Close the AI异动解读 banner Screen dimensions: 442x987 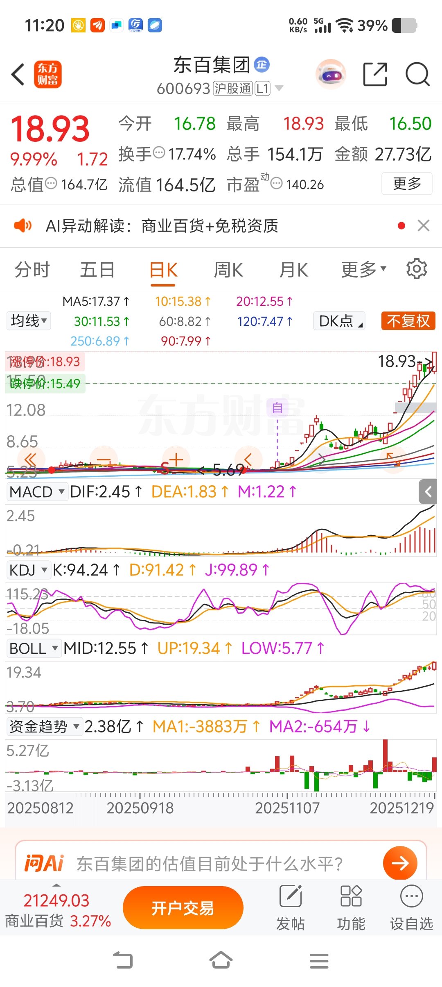[x=424, y=225]
